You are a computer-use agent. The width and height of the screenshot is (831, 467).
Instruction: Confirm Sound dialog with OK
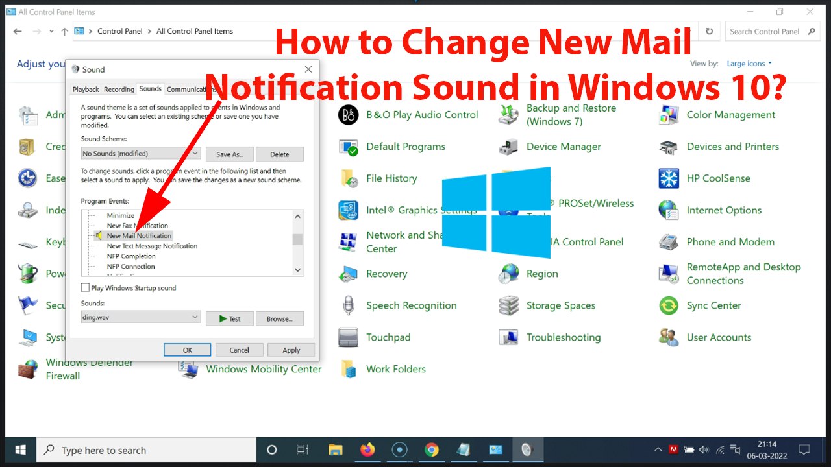(x=188, y=350)
